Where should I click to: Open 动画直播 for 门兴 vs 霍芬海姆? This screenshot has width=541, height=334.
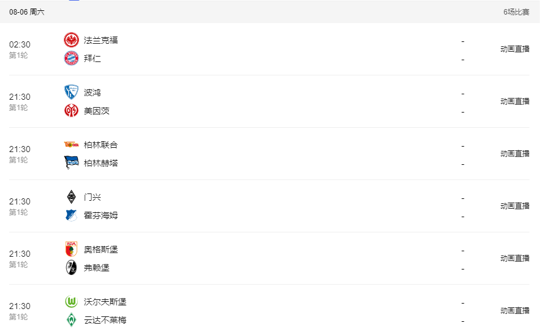point(515,206)
